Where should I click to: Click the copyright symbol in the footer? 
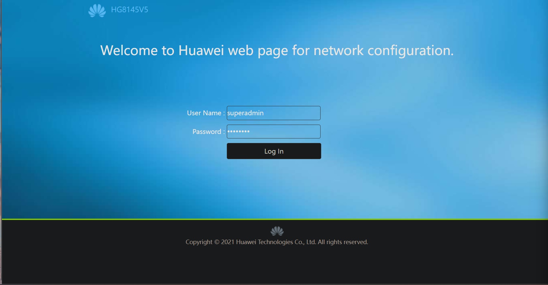[217, 242]
